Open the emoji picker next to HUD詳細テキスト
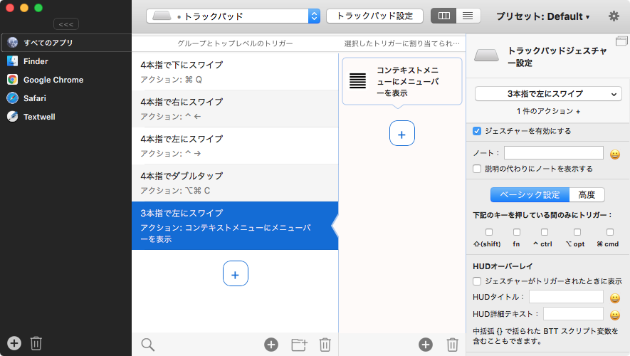This screenshot has height=356, width=630. (x=615, y=315)
